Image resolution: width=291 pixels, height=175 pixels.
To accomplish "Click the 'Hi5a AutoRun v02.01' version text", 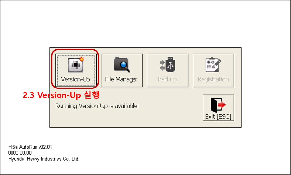I will pyautogui.click(x=30, y=147).
